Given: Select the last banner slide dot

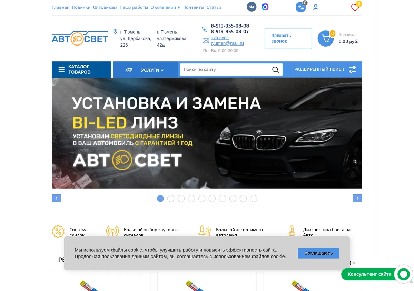Looking at the screenshot, I should 254,199.
